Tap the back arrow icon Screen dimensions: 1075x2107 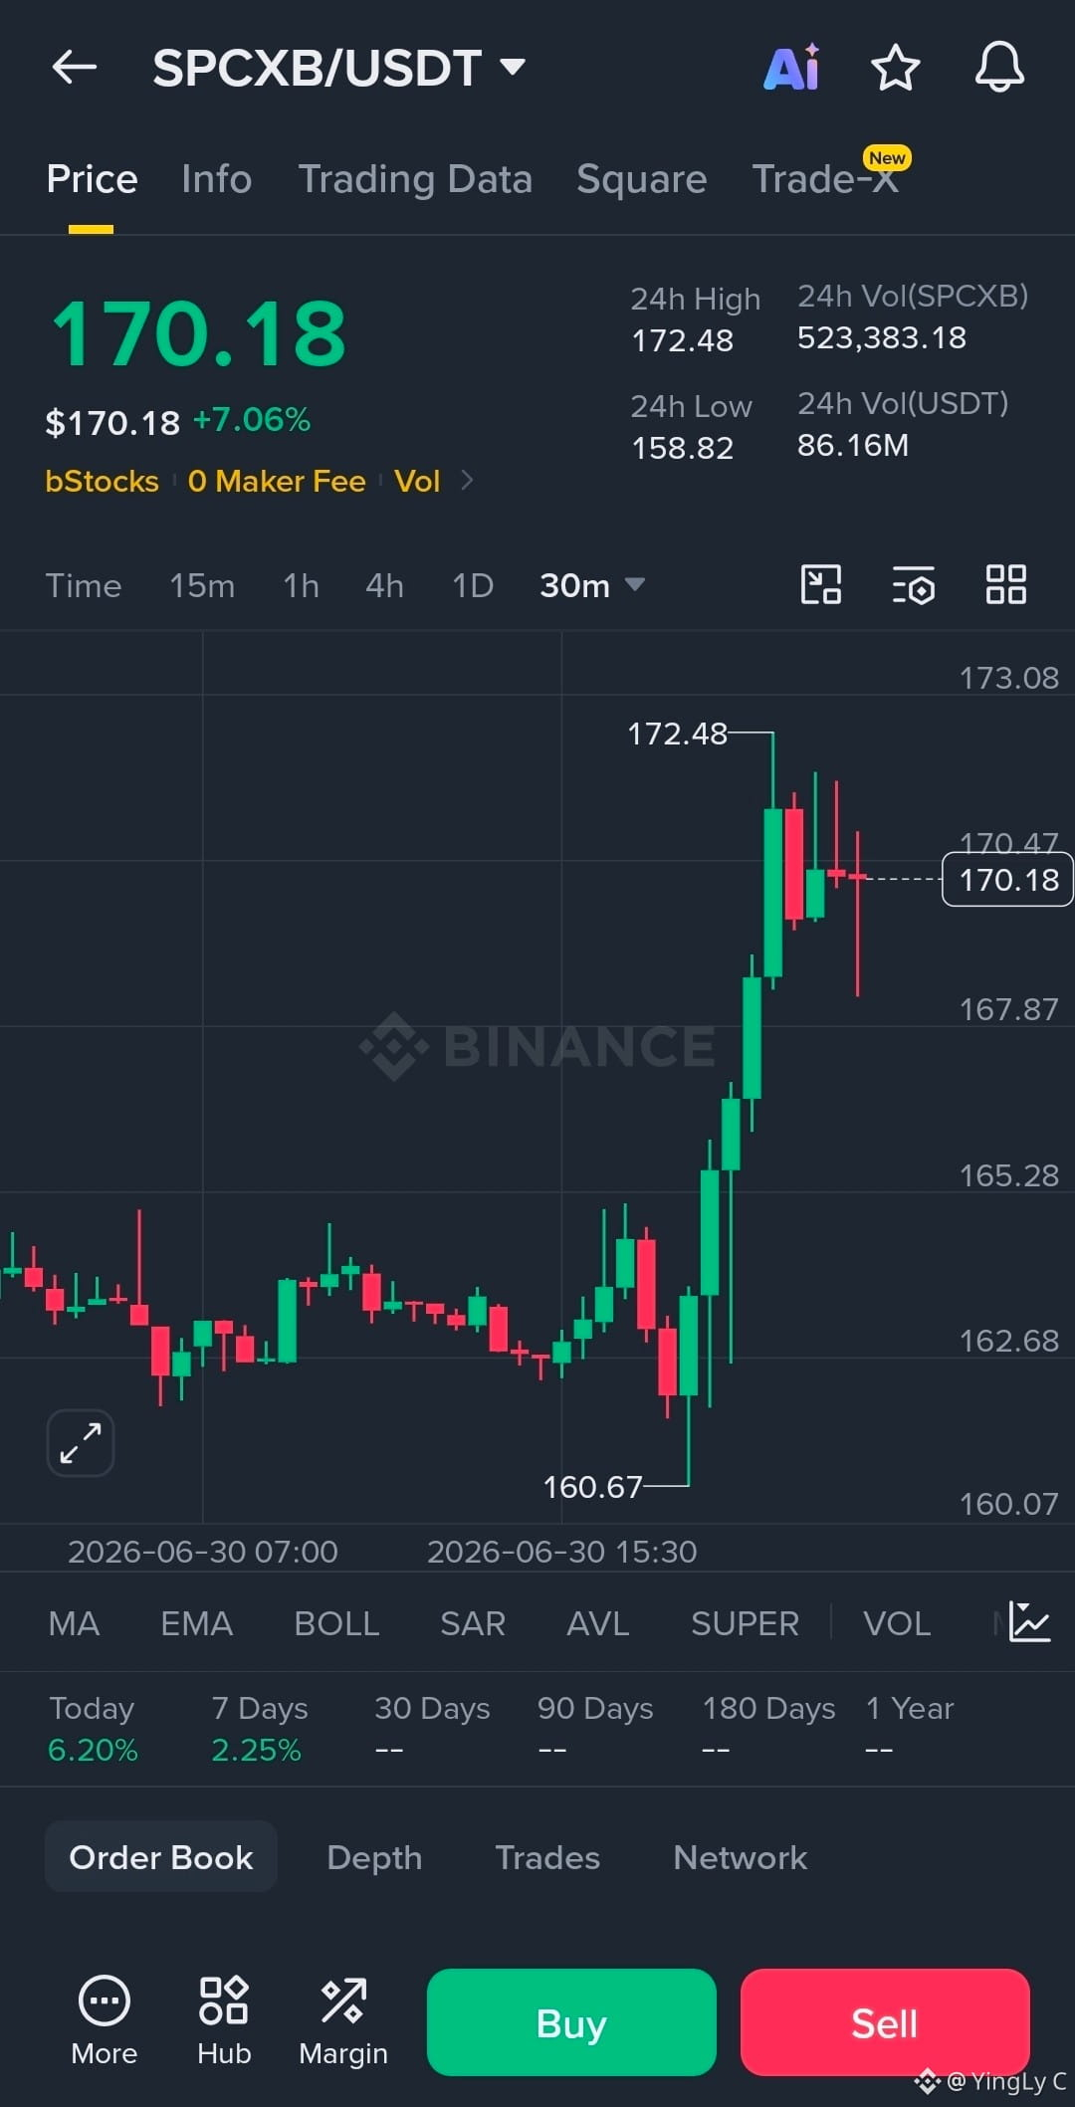(x=75, y=68)
